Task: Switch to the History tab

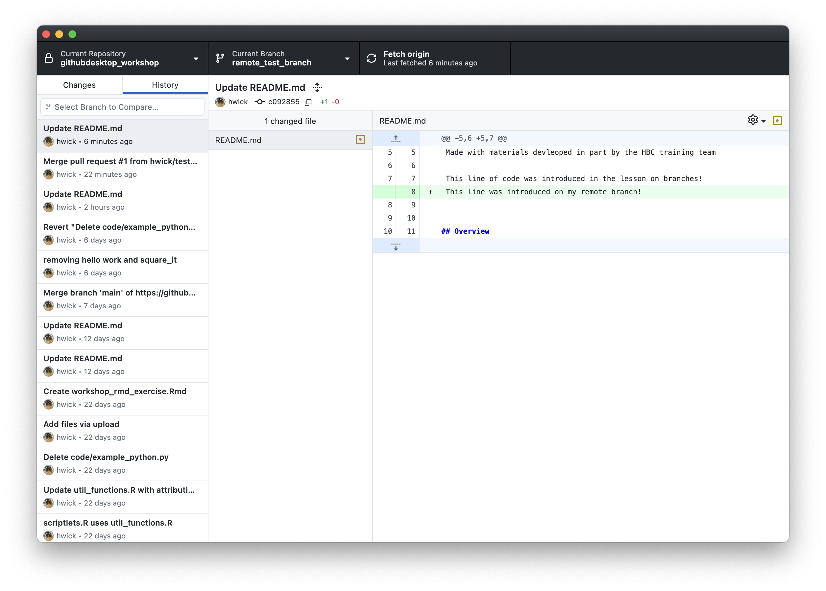Action: (165, 85)
